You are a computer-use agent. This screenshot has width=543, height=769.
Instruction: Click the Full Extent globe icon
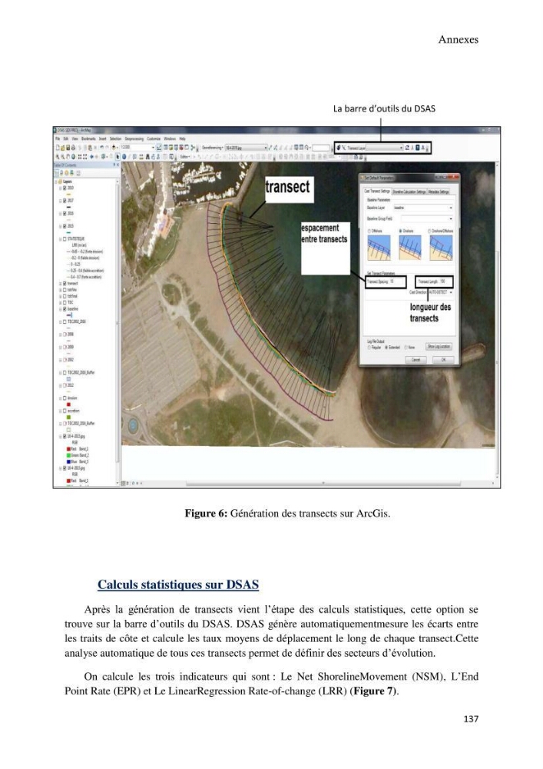pos(73,157)
